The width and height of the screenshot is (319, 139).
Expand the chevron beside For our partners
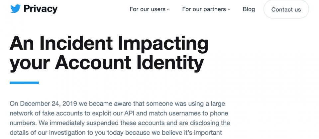point(229,10)
